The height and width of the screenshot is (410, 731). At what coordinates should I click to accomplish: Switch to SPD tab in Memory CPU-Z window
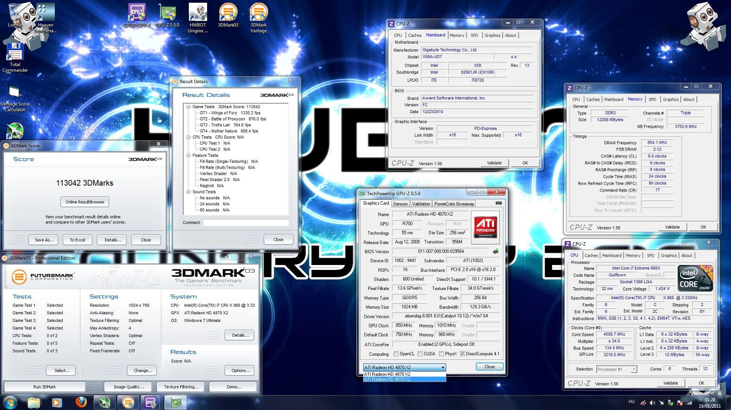pos(652,99)
